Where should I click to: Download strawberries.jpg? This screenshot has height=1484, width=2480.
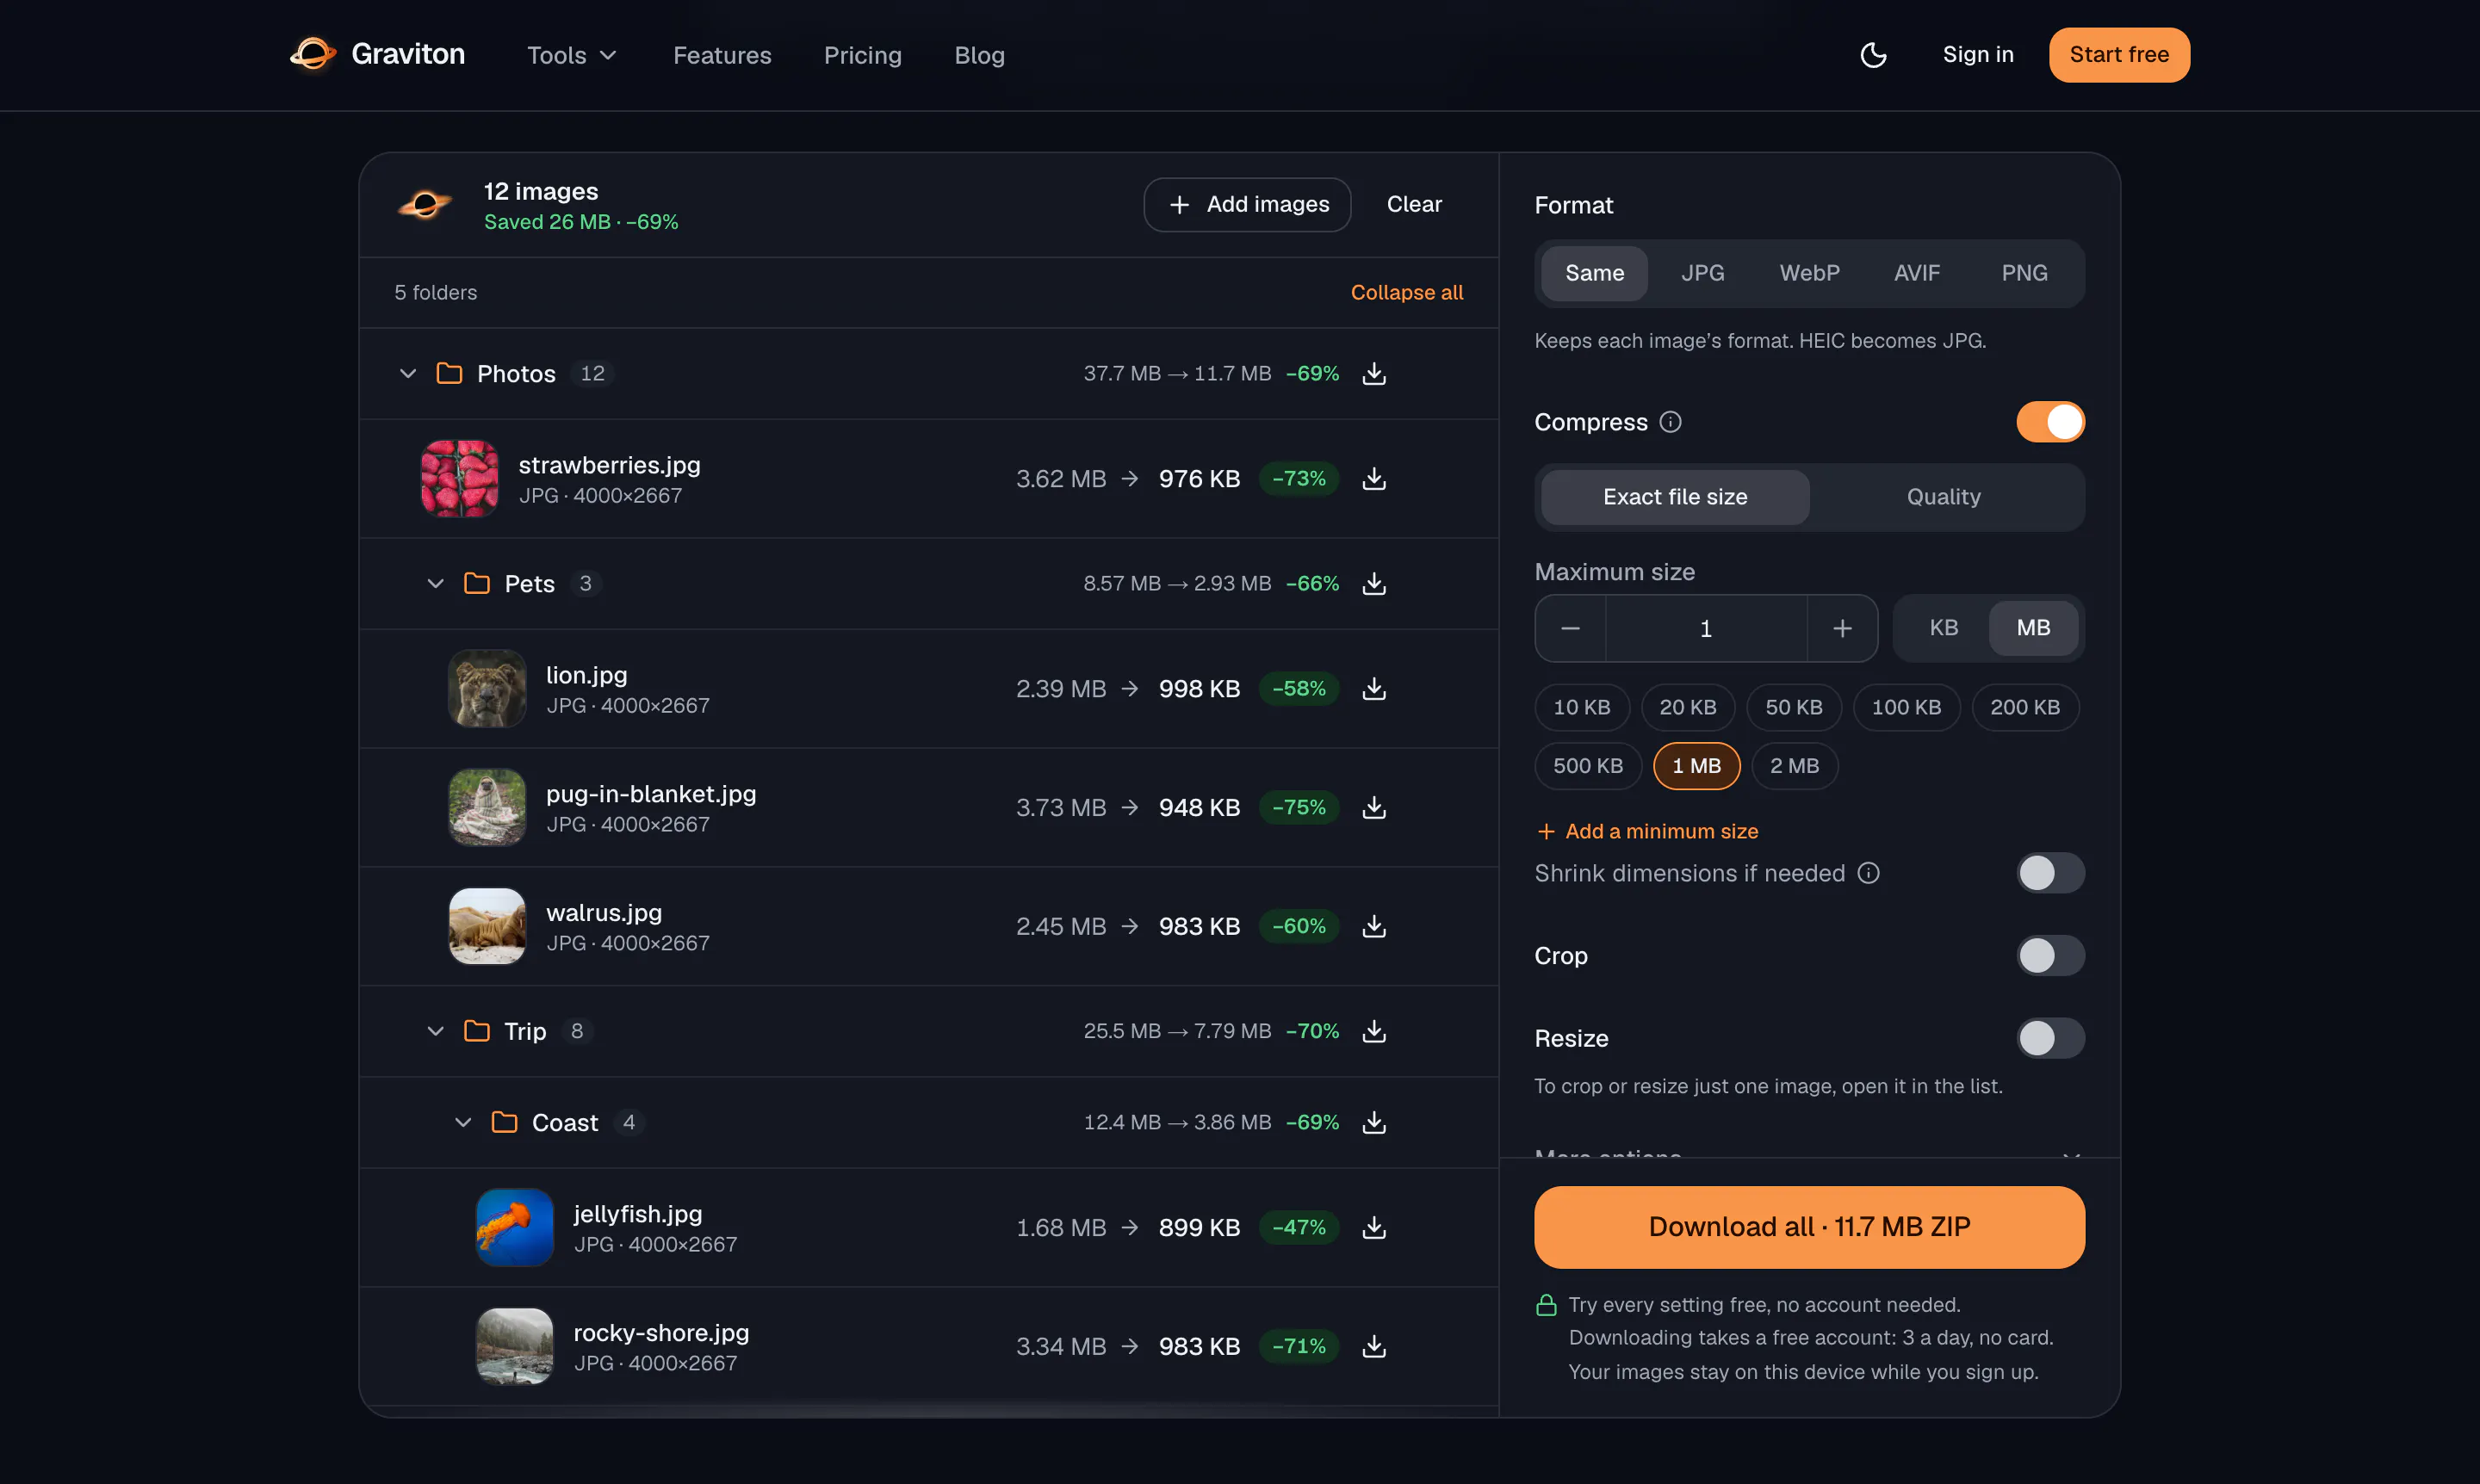pos(1374,479)
